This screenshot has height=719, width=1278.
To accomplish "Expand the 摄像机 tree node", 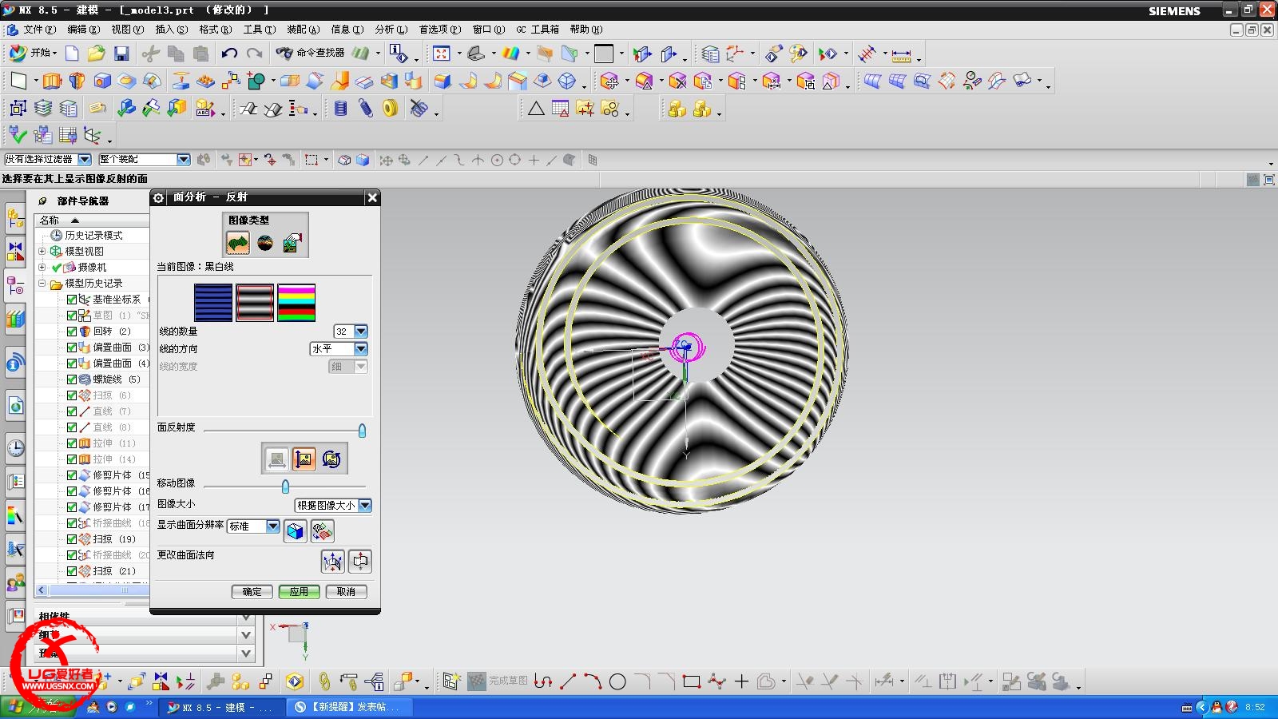I will (x=42, y=267).
